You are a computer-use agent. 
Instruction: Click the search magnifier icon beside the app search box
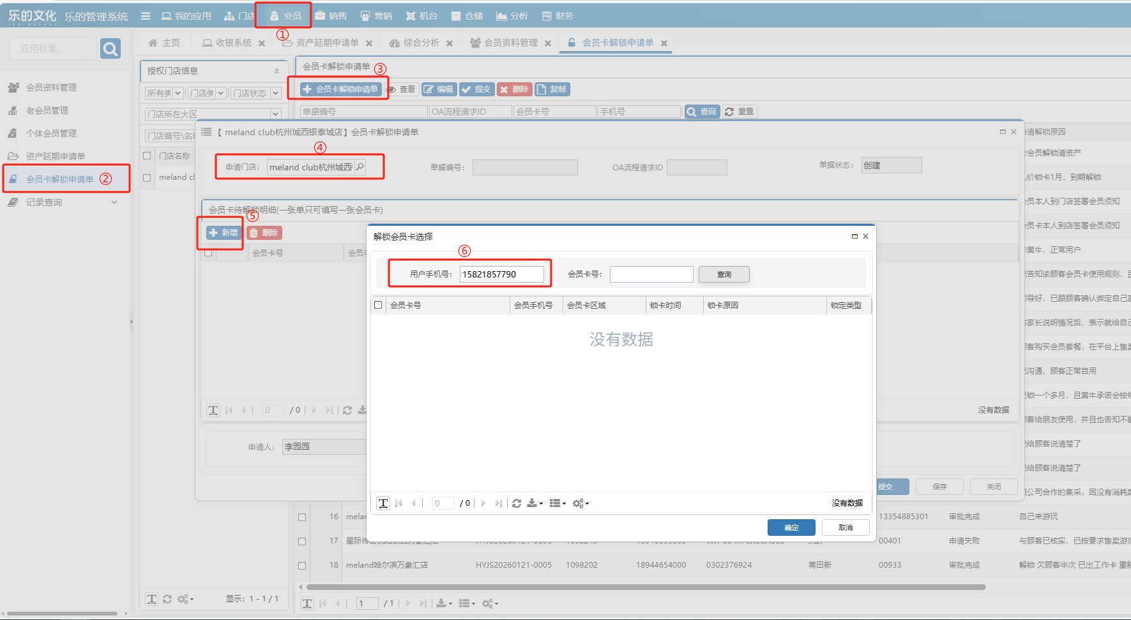tap(110, 48)
